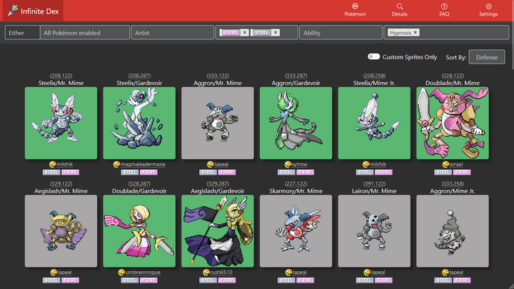514x289 pixels.
Task: Open the Sort By Defense dropdown
Action: [x=487, y=57]
